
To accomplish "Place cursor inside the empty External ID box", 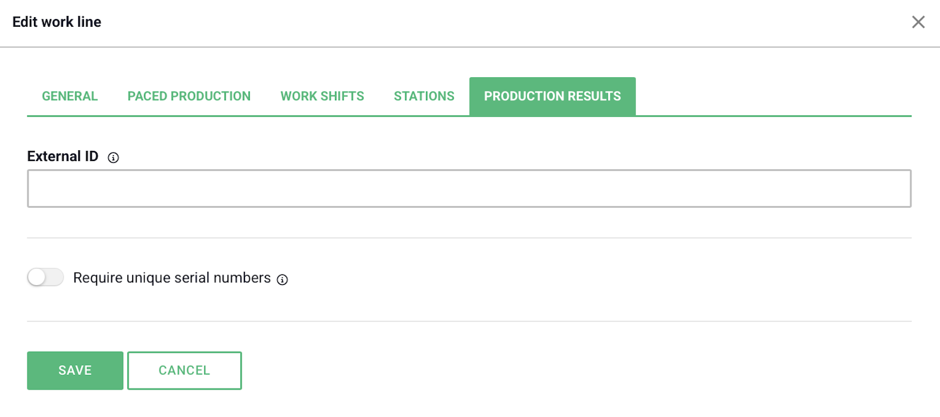I will click(x=469, y=188).
